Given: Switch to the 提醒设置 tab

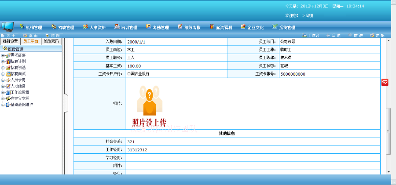Looking at the screenshot, I should click(x=11, y=41).
